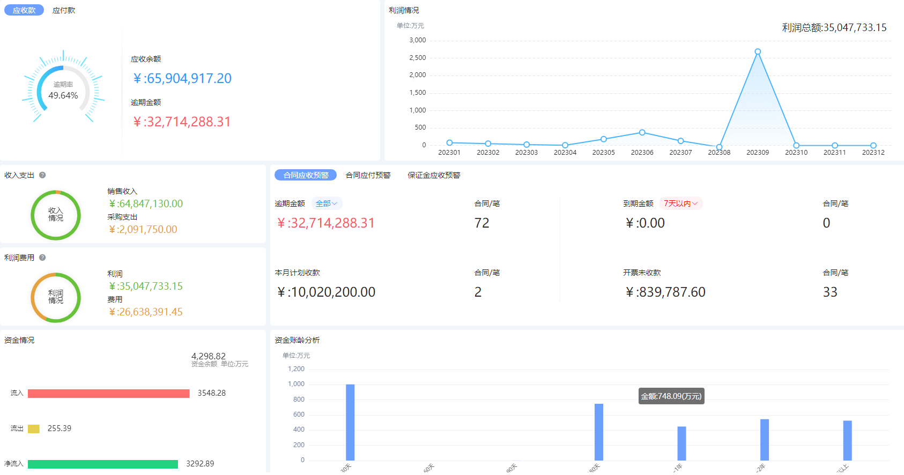Open the 全部 dropdown beside 逾期金额
904x475 pixels.
point(327,203)
